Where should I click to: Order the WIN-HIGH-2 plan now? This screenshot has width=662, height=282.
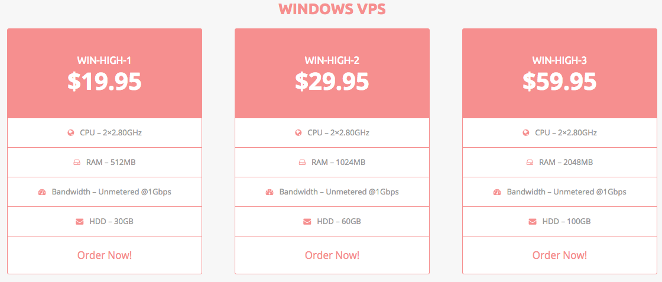pos(332,255)
